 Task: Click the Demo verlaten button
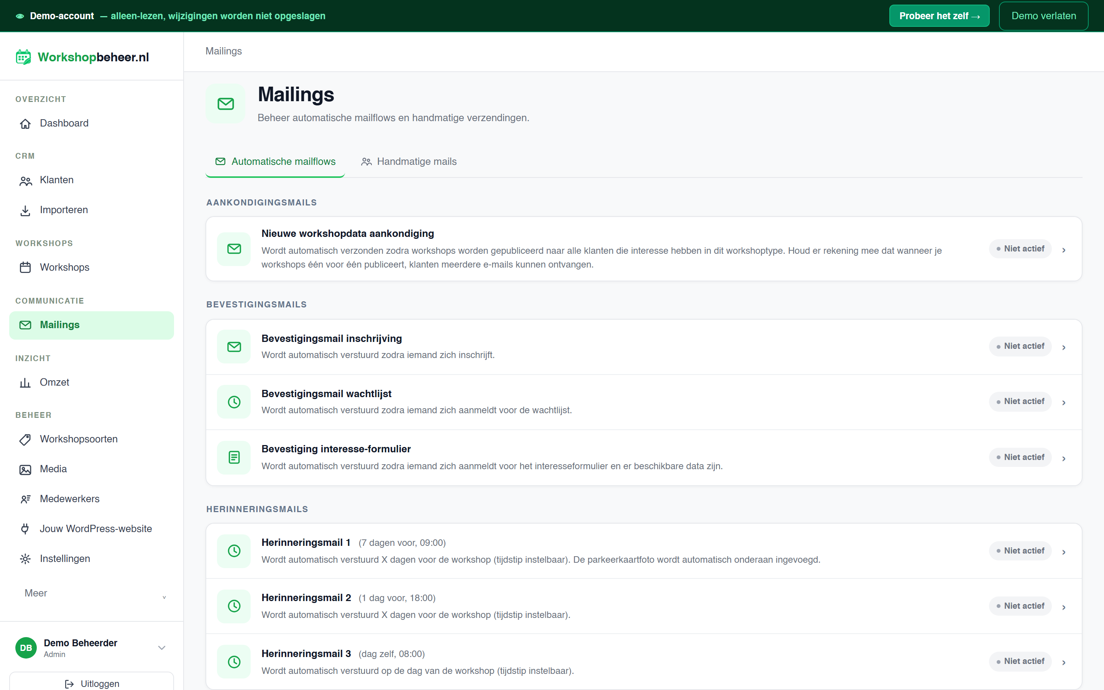coord(1043,16)
